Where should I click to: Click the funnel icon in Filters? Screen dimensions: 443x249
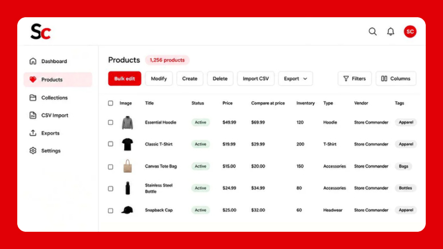346,78
